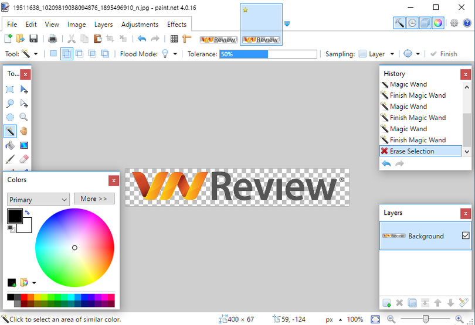
Task: Open the Primary color dropdown
Action: [39, 200]
